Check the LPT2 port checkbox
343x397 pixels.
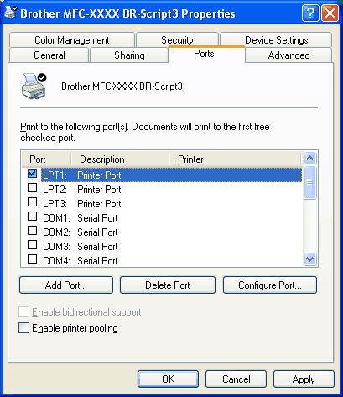pos(33,188)
